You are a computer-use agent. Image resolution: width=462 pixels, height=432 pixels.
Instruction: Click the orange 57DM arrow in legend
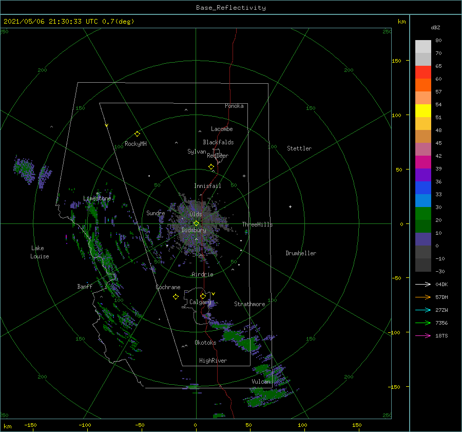coord(423,297)
